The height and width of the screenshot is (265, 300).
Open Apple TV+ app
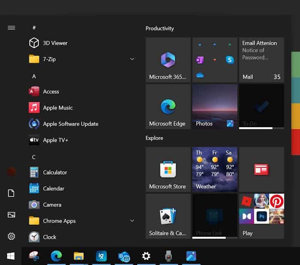coord(82,140)
